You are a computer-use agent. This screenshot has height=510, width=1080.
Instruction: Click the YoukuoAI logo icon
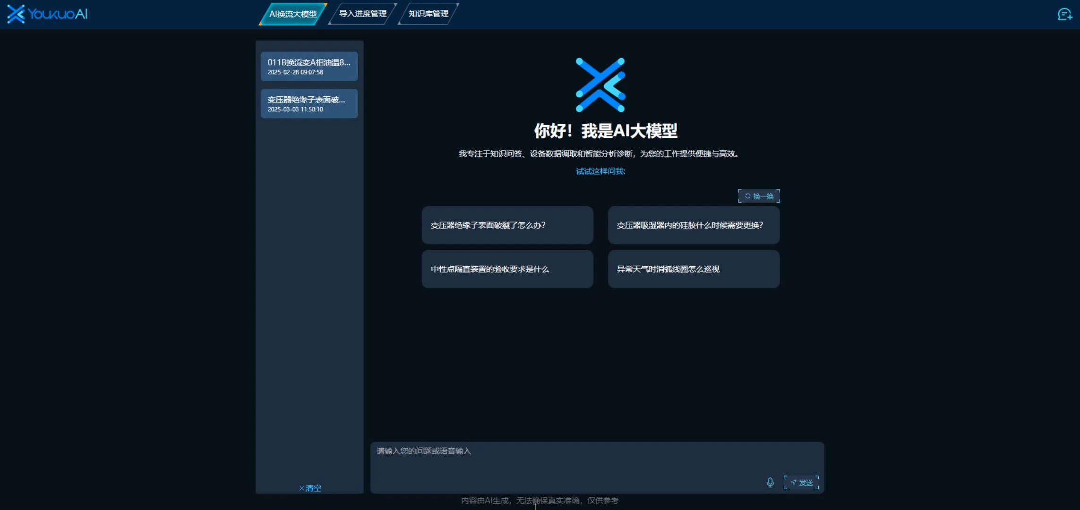pos(16,14)
